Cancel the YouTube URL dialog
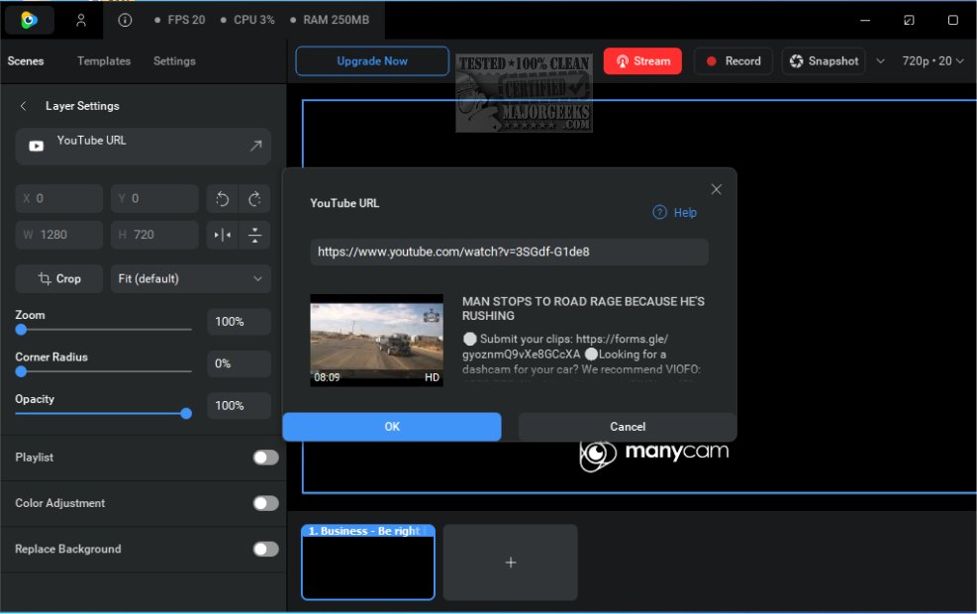 628,427
